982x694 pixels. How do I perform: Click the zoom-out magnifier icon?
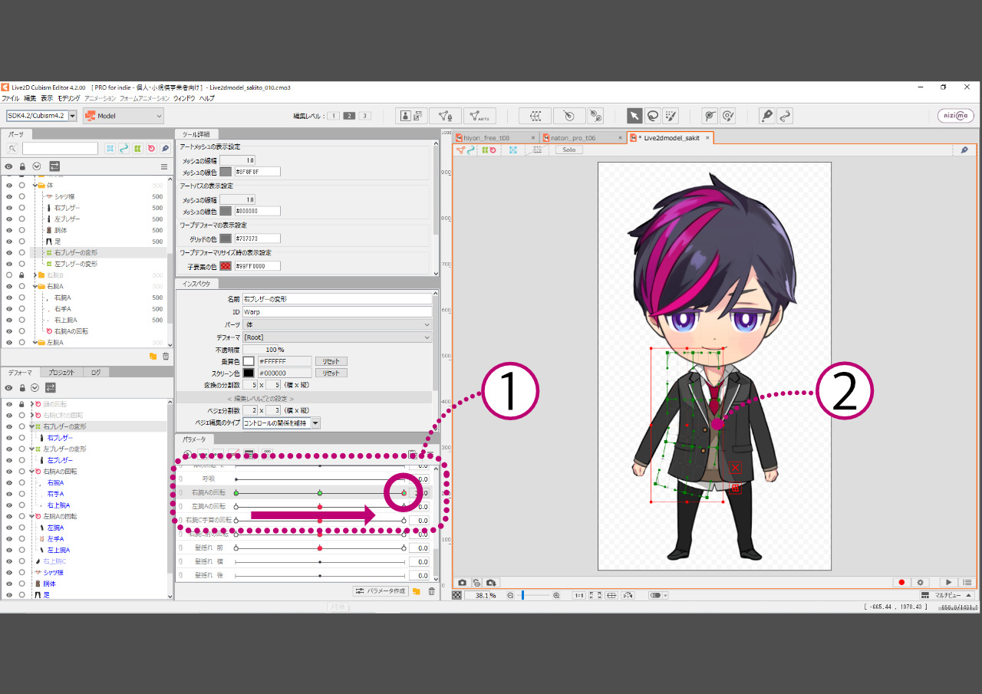click(510, 595)
